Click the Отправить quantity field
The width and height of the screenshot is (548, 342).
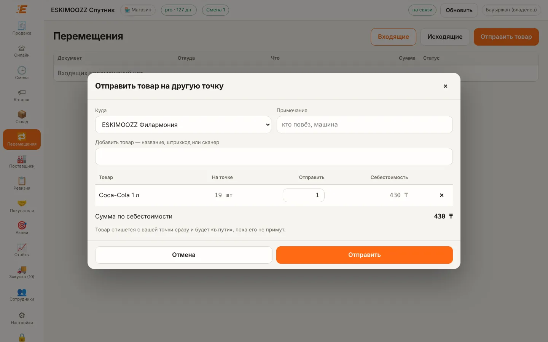[x=303, y=195]
